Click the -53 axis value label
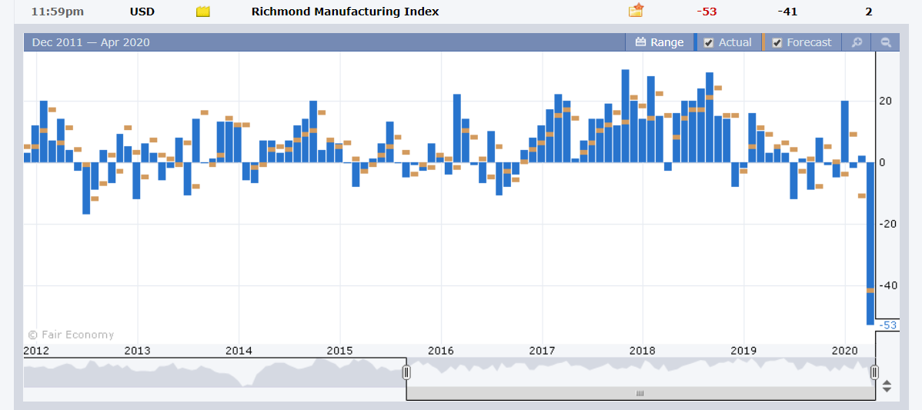Image resolution: width=922 pixels, height=410 pixels. click(x=887, y=325)
